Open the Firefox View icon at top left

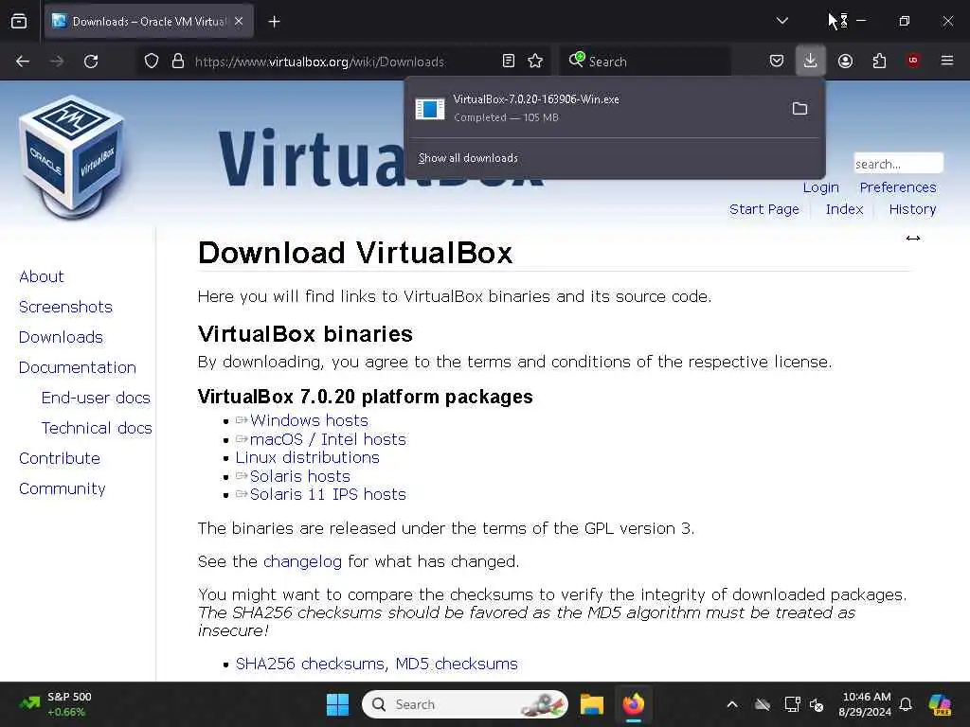coord(19,22)
